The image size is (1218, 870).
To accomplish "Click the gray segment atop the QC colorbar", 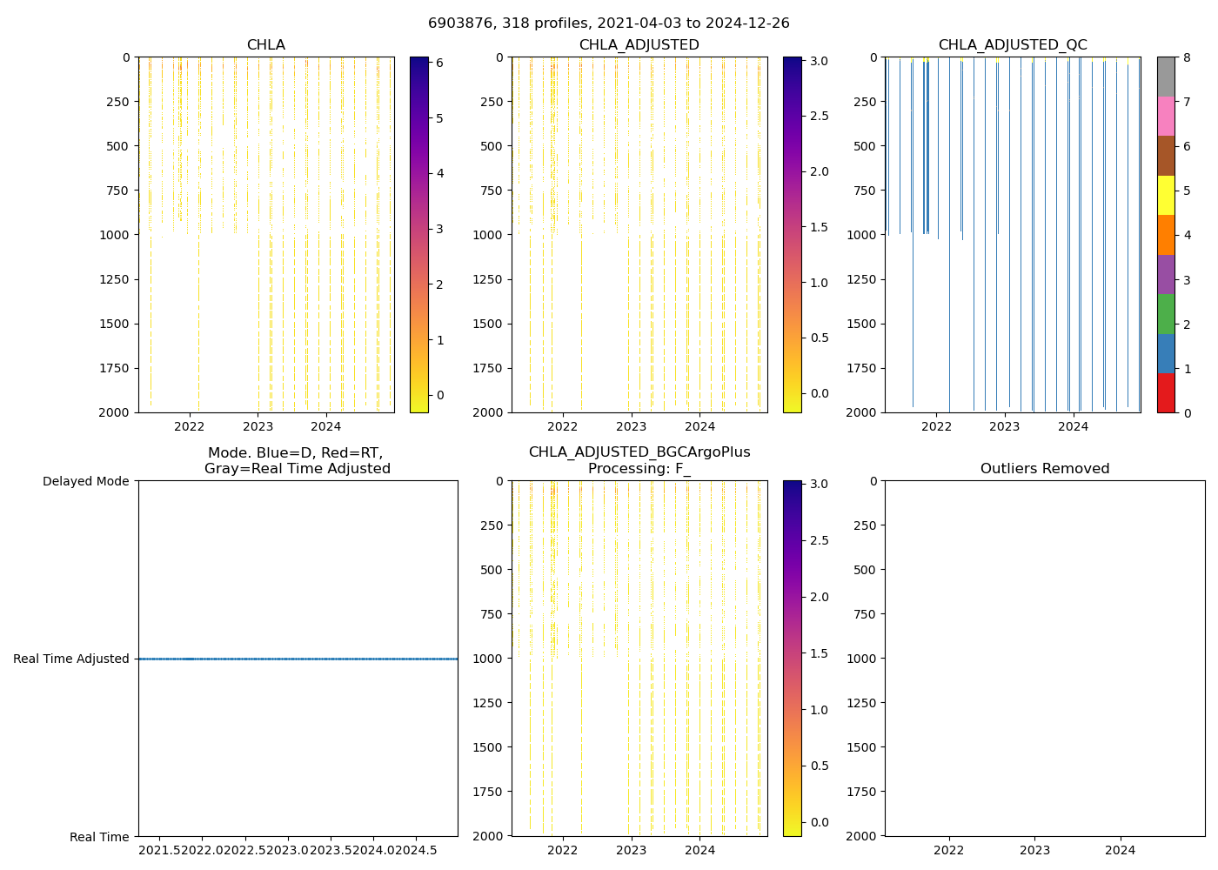I will tap(1166, 77).
